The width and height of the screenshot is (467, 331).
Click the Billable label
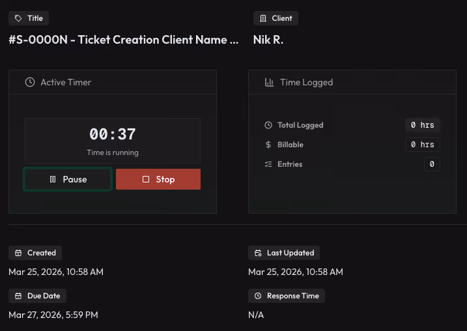click(290, 145)
